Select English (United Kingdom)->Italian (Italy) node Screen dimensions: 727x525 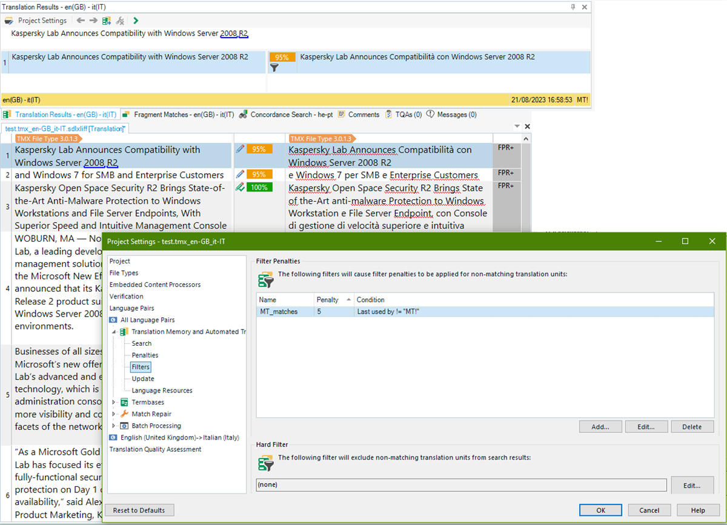point(179,437)
